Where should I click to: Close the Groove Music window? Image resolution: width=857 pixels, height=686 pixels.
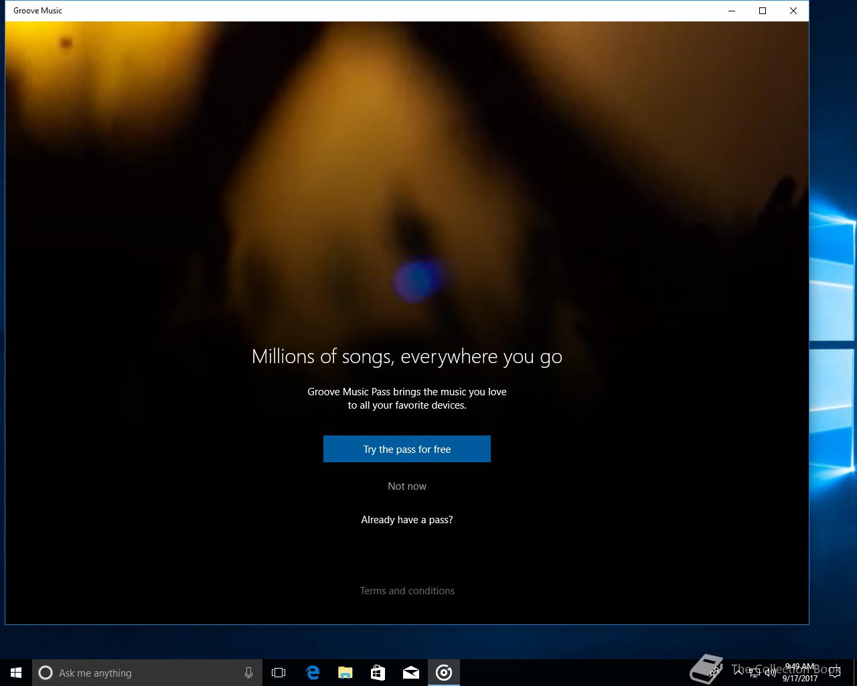pos(793,11)
